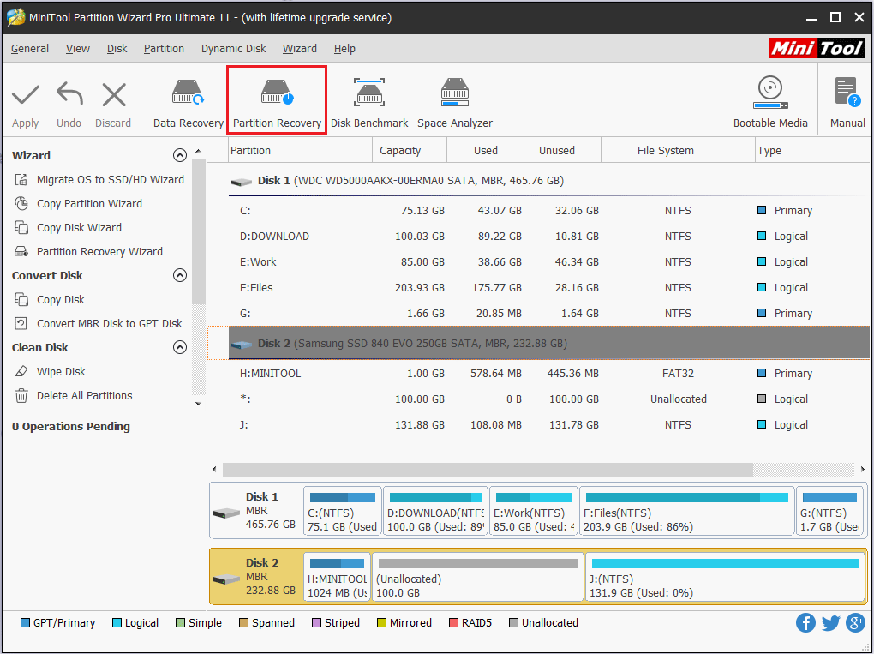Viewport: 874px width, 654px height.
Task: Sort by the File System column header
Action: (x=678, y=151)
